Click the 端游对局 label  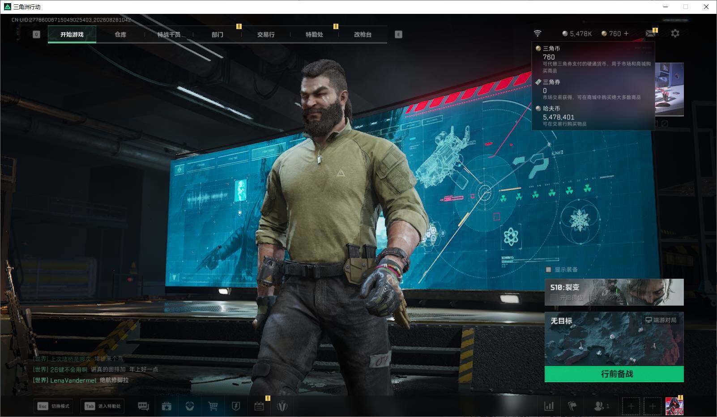click(x=661, y=320)
